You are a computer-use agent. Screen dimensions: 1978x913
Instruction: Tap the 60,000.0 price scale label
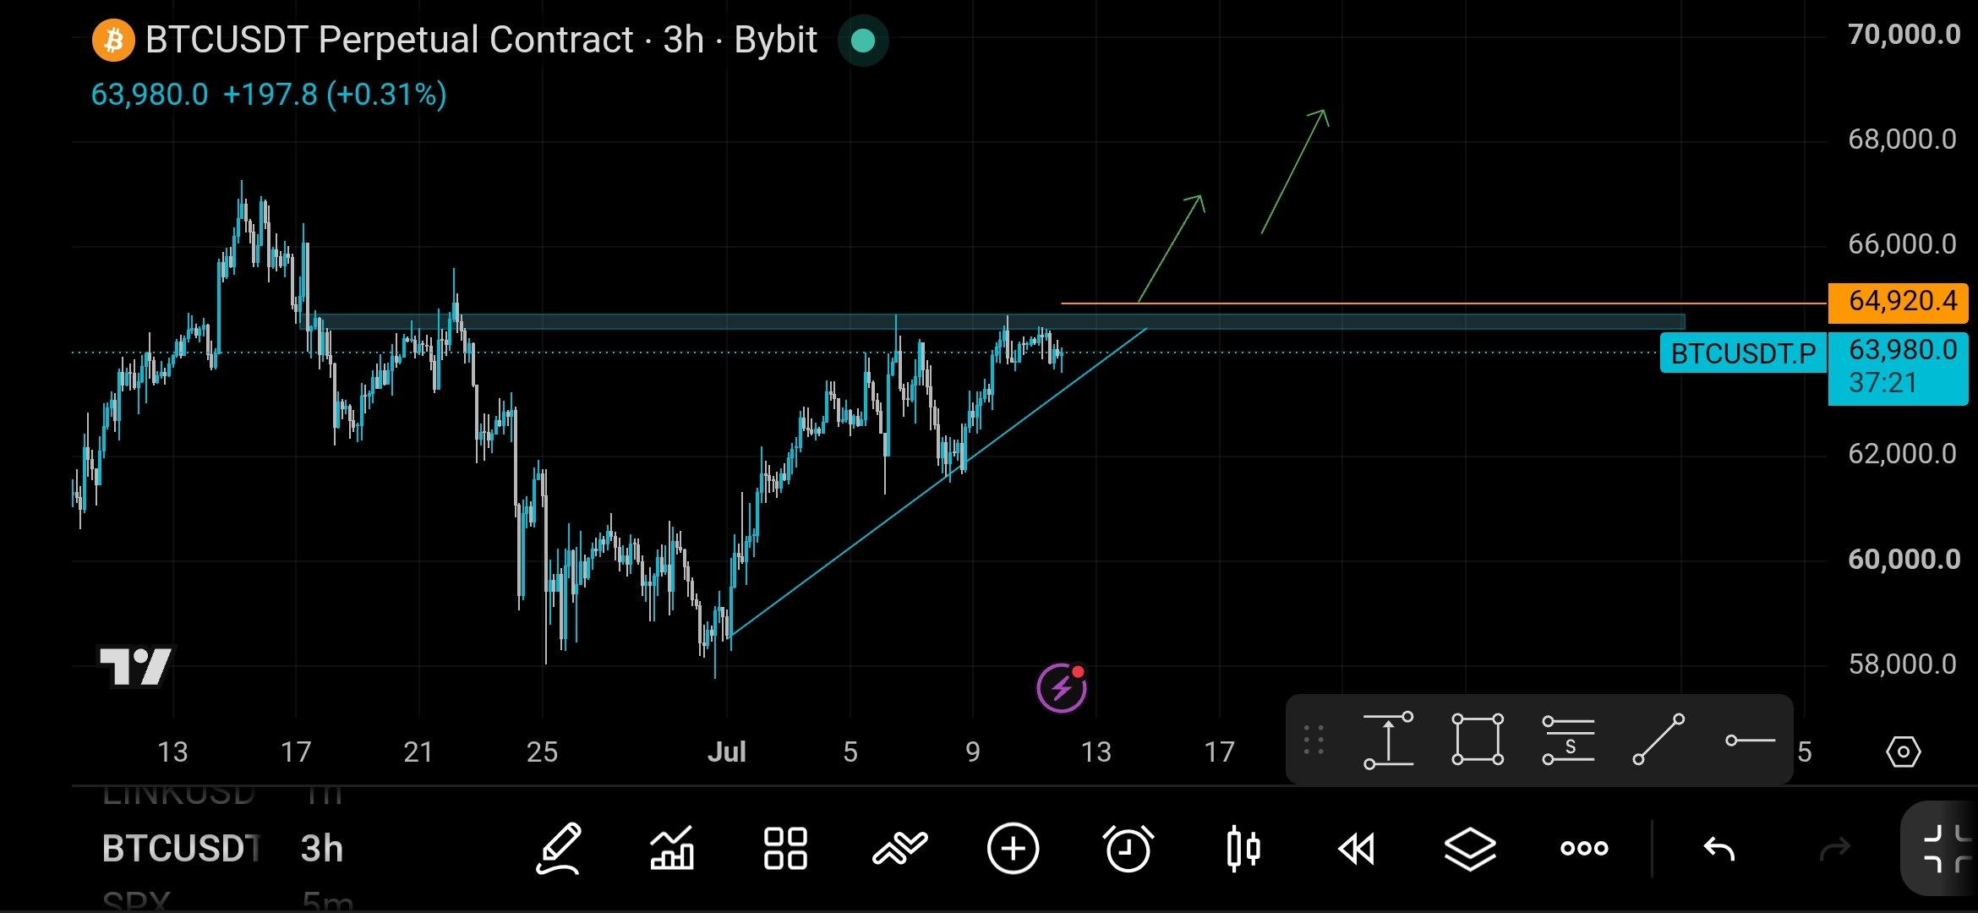pos(1903,560)
